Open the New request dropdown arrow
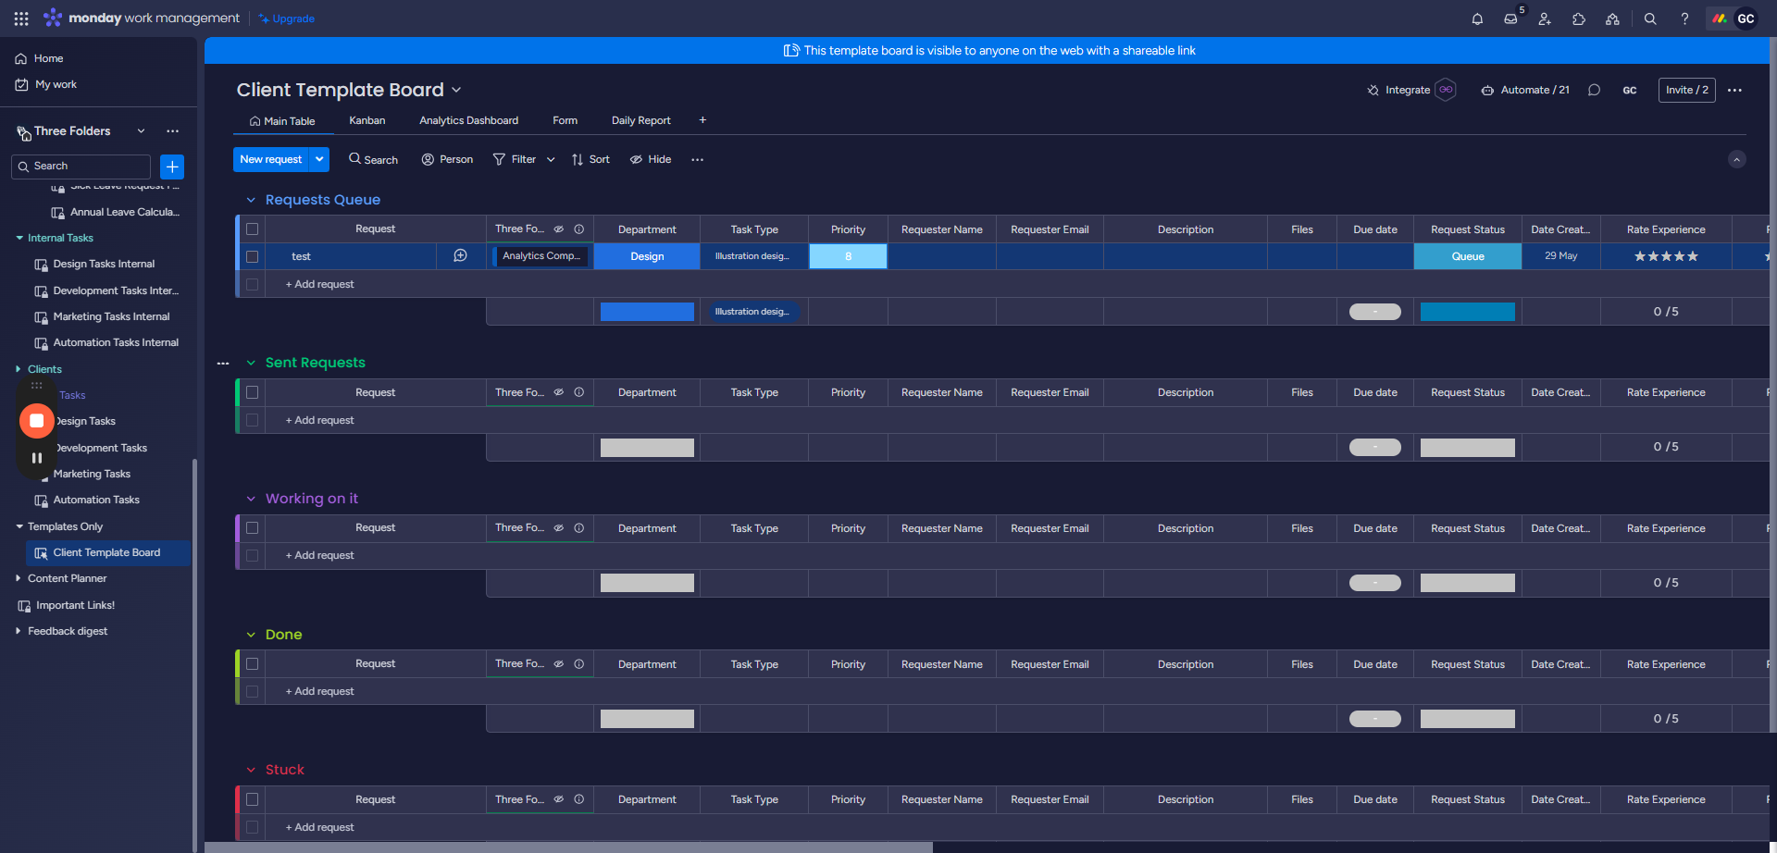 tap(319, 159)
